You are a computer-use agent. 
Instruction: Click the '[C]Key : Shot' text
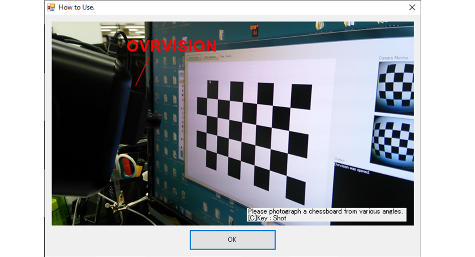coord(267,218)
